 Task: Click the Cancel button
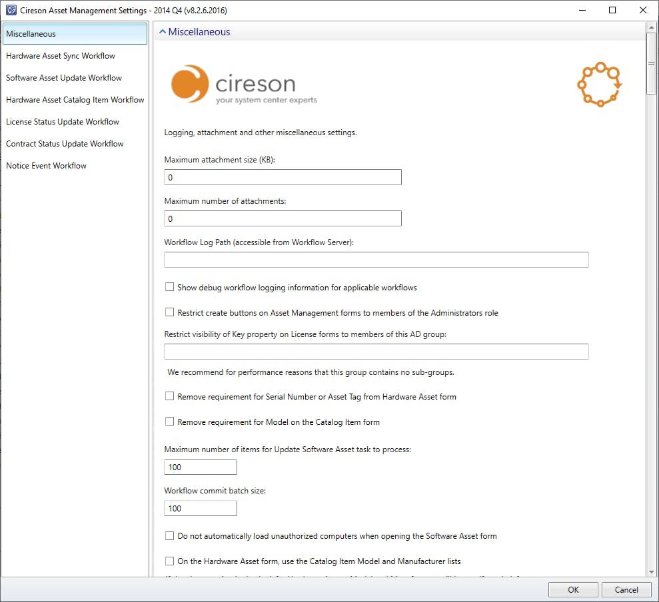[626, 590]
